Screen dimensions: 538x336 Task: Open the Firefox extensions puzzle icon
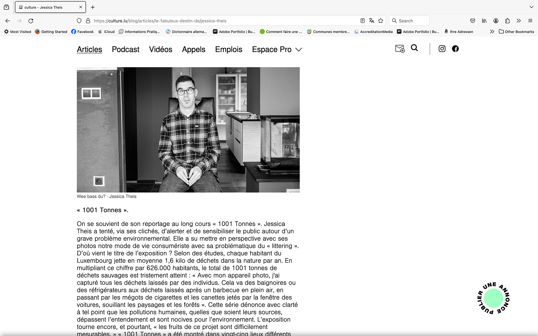[507, 21]
